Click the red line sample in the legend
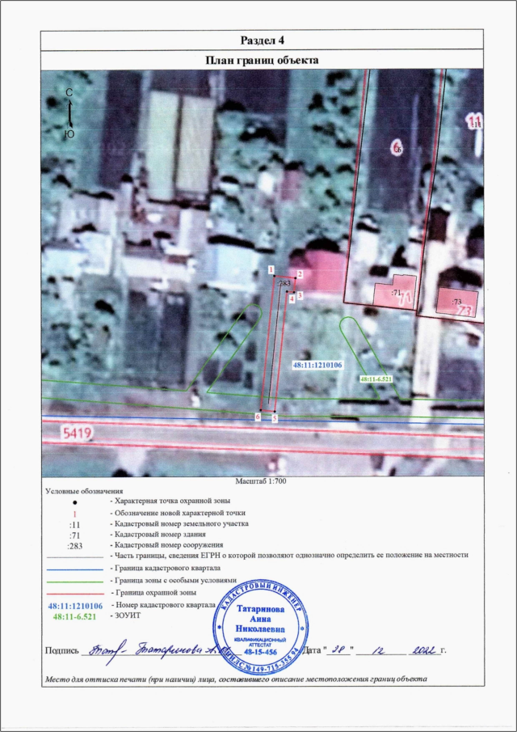 click(74, 594)
